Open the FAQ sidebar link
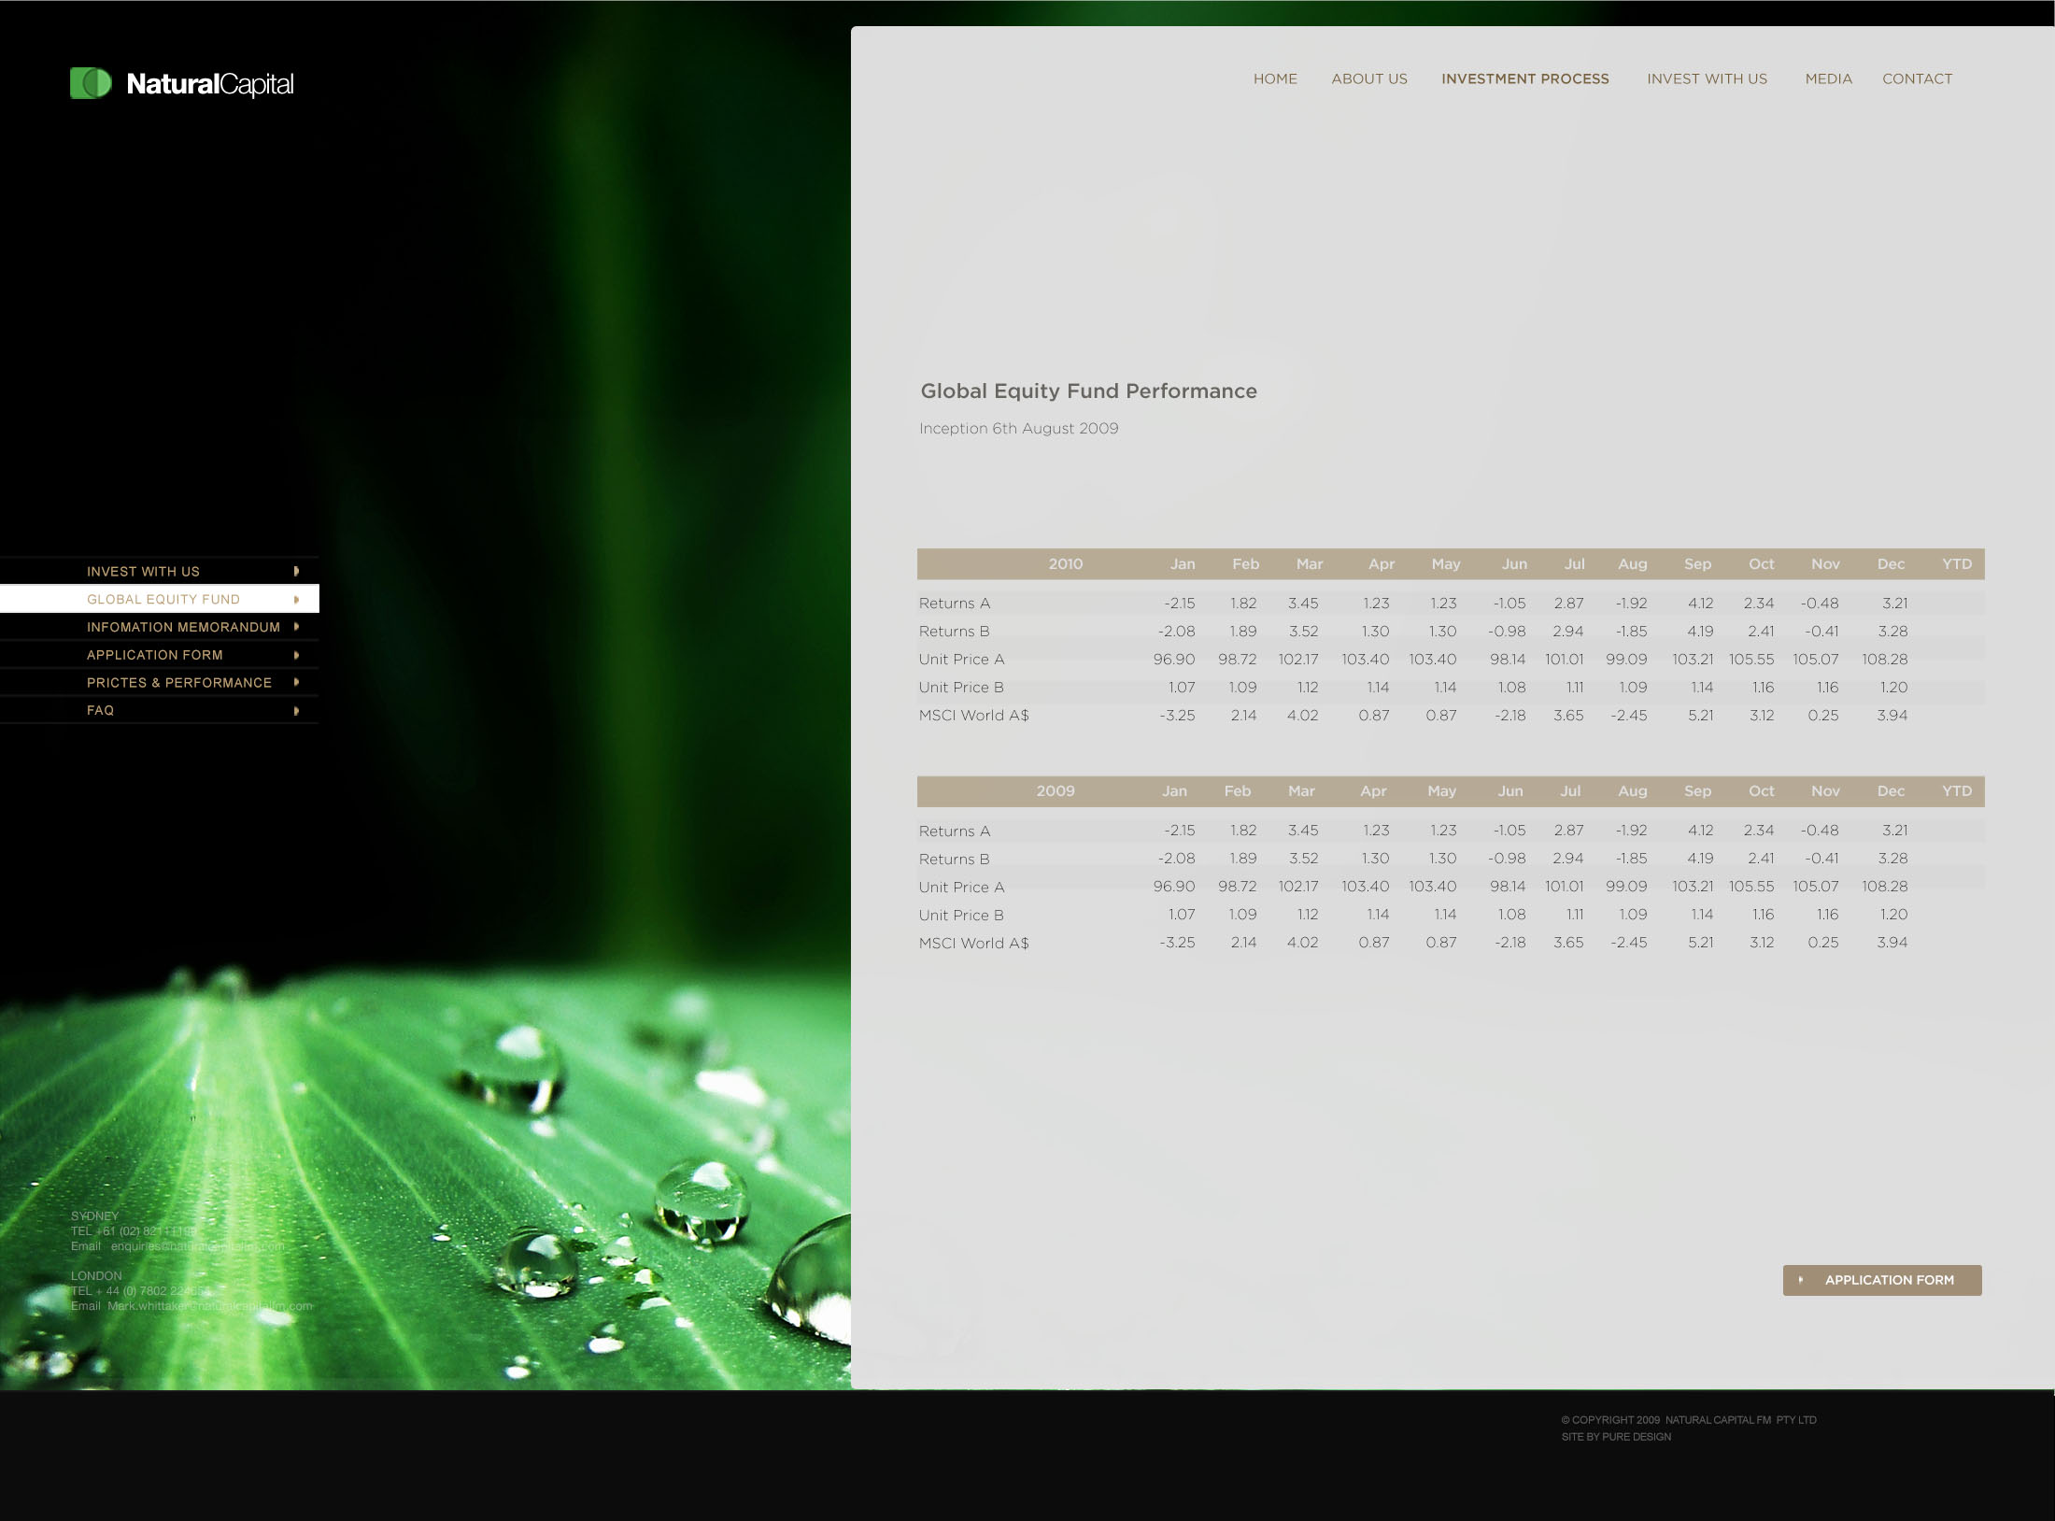The image size is (2055, 1521). pyautogui.click(x=100, y=710)
